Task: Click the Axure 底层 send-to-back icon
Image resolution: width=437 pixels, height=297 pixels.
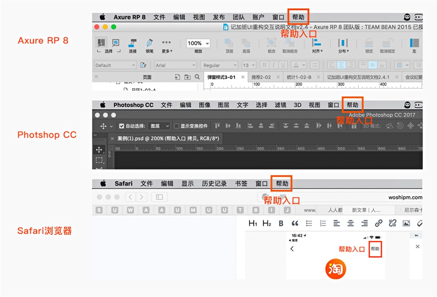Action: pos(246,43)
